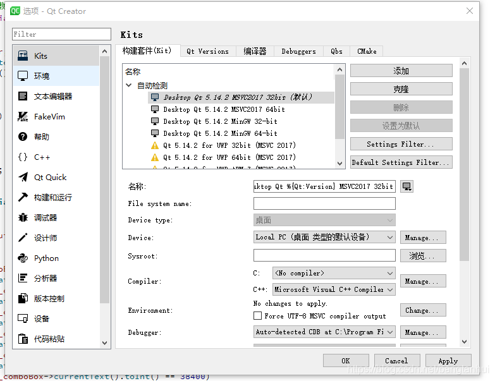This screenshot has height=381, width=495.
Task: Click the 克隆 button
Action: [401, 89]
